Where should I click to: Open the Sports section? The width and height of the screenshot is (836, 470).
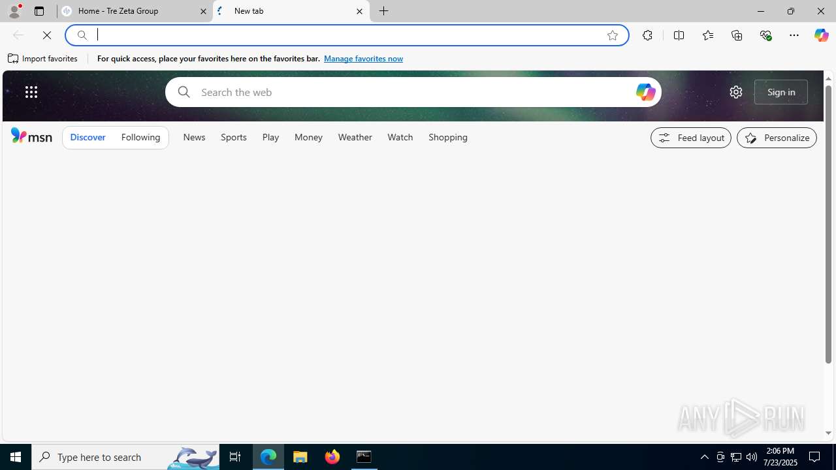[x=234, y=137]
